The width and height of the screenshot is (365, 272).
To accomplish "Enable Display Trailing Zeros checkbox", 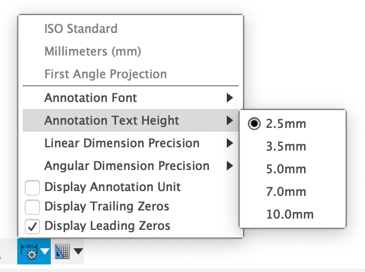I will [x=32, y=207].
